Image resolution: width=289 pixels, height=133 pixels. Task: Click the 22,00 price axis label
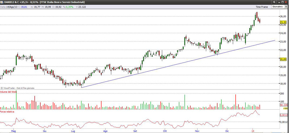pyautogui.click(x=283, y=50)
